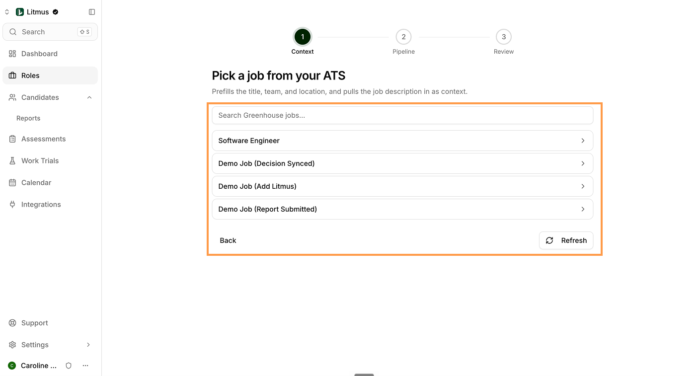Viewport: 700px width, 376px height.
Task: Toggle the sidebar collapse icon
Action: tap(92, 12)
